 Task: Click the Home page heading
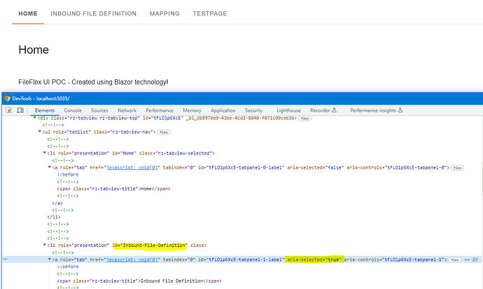click(34, 50)
